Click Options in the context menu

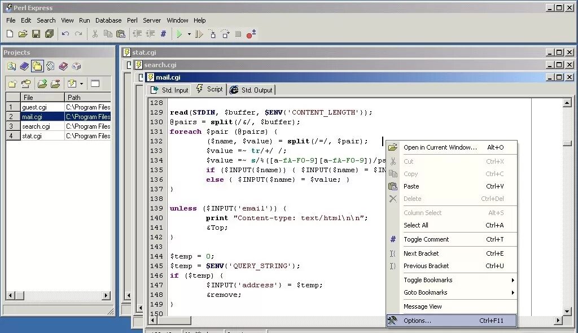452,321
